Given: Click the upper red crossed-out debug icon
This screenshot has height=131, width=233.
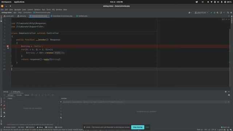Looking at the screenshot, I should 4,105.
